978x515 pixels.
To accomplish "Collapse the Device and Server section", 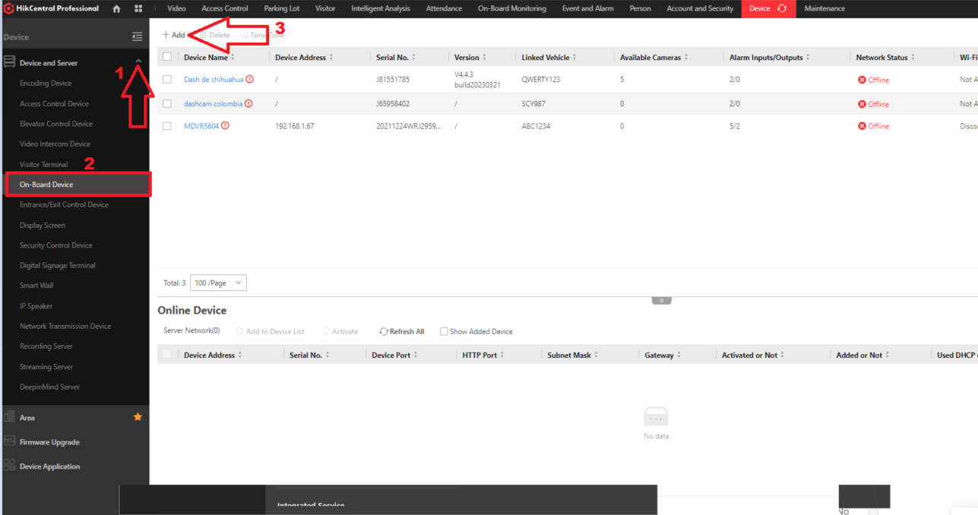I will point(138,62).
